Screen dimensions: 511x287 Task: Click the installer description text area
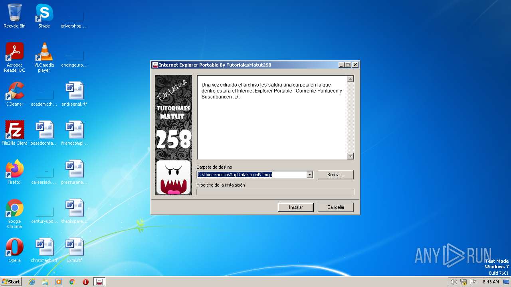click(272, 118)
